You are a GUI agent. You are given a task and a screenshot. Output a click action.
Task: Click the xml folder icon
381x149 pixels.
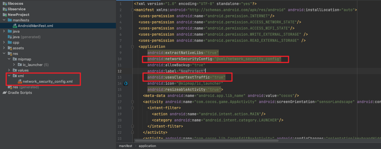[15, 76]
